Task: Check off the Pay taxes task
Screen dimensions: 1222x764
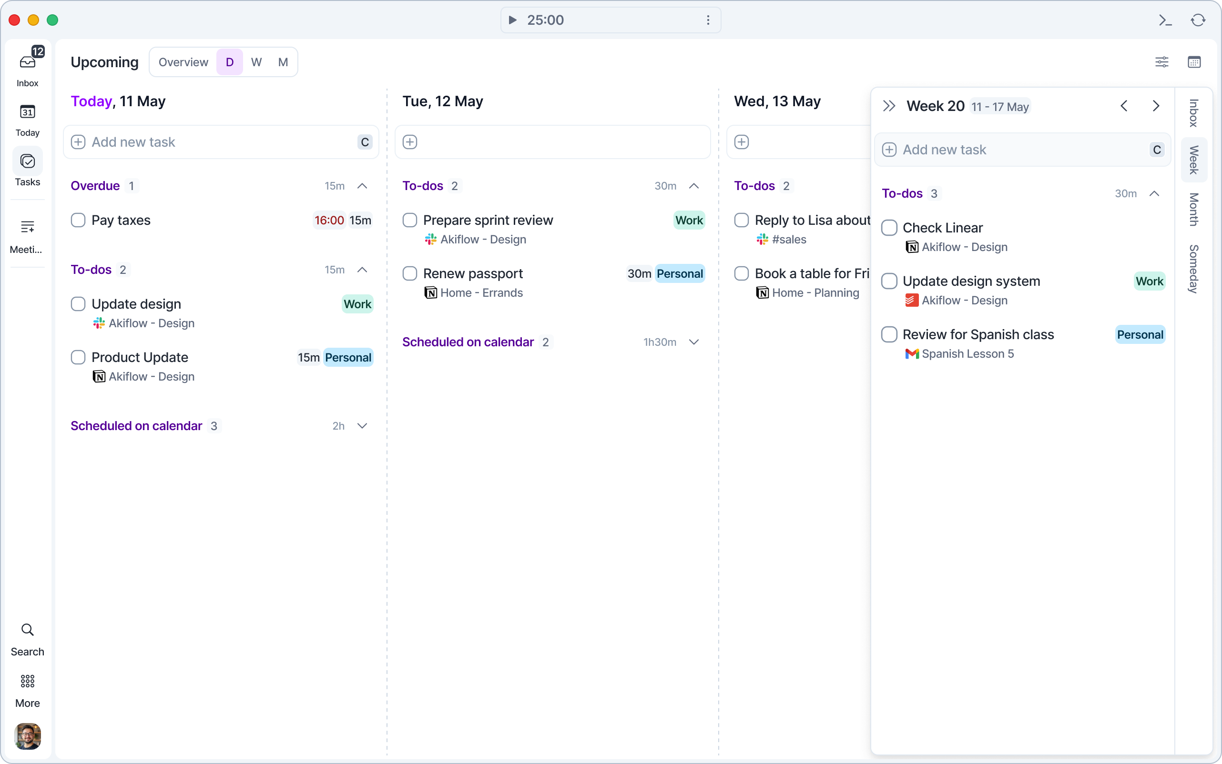Action: point(78,221)
